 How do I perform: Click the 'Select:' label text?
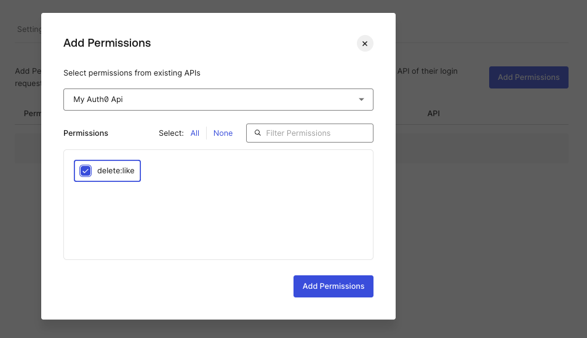pyautogui.click(x=171, y=133)
